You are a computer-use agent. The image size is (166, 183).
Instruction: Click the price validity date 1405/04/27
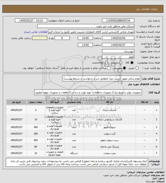tap(118, 45)
